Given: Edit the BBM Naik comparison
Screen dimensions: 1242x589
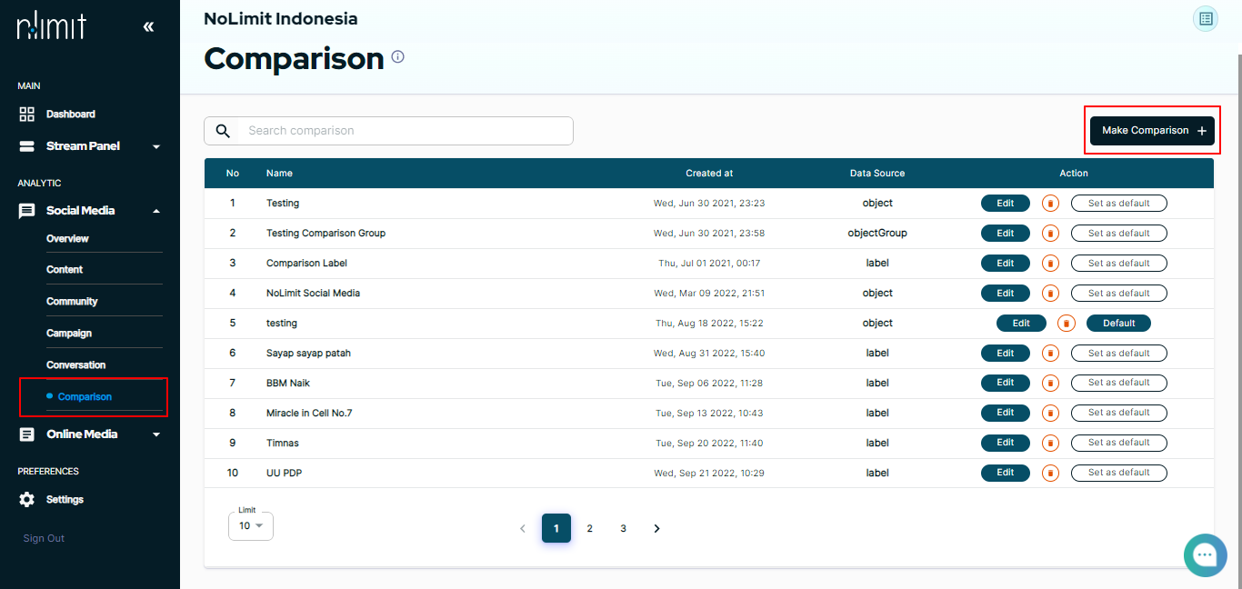Looking at the screenshot, I should pyautogui.click(x=1006, y=383).
